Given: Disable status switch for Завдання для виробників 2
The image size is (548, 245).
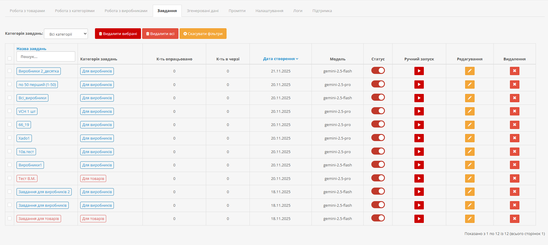Looking at the screenshot, I should [378, 191].
